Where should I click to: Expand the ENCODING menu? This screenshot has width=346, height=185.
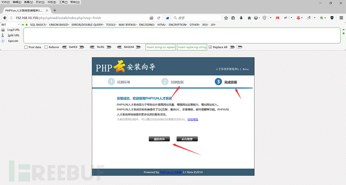pyautogui.click(x=147, y=24)
